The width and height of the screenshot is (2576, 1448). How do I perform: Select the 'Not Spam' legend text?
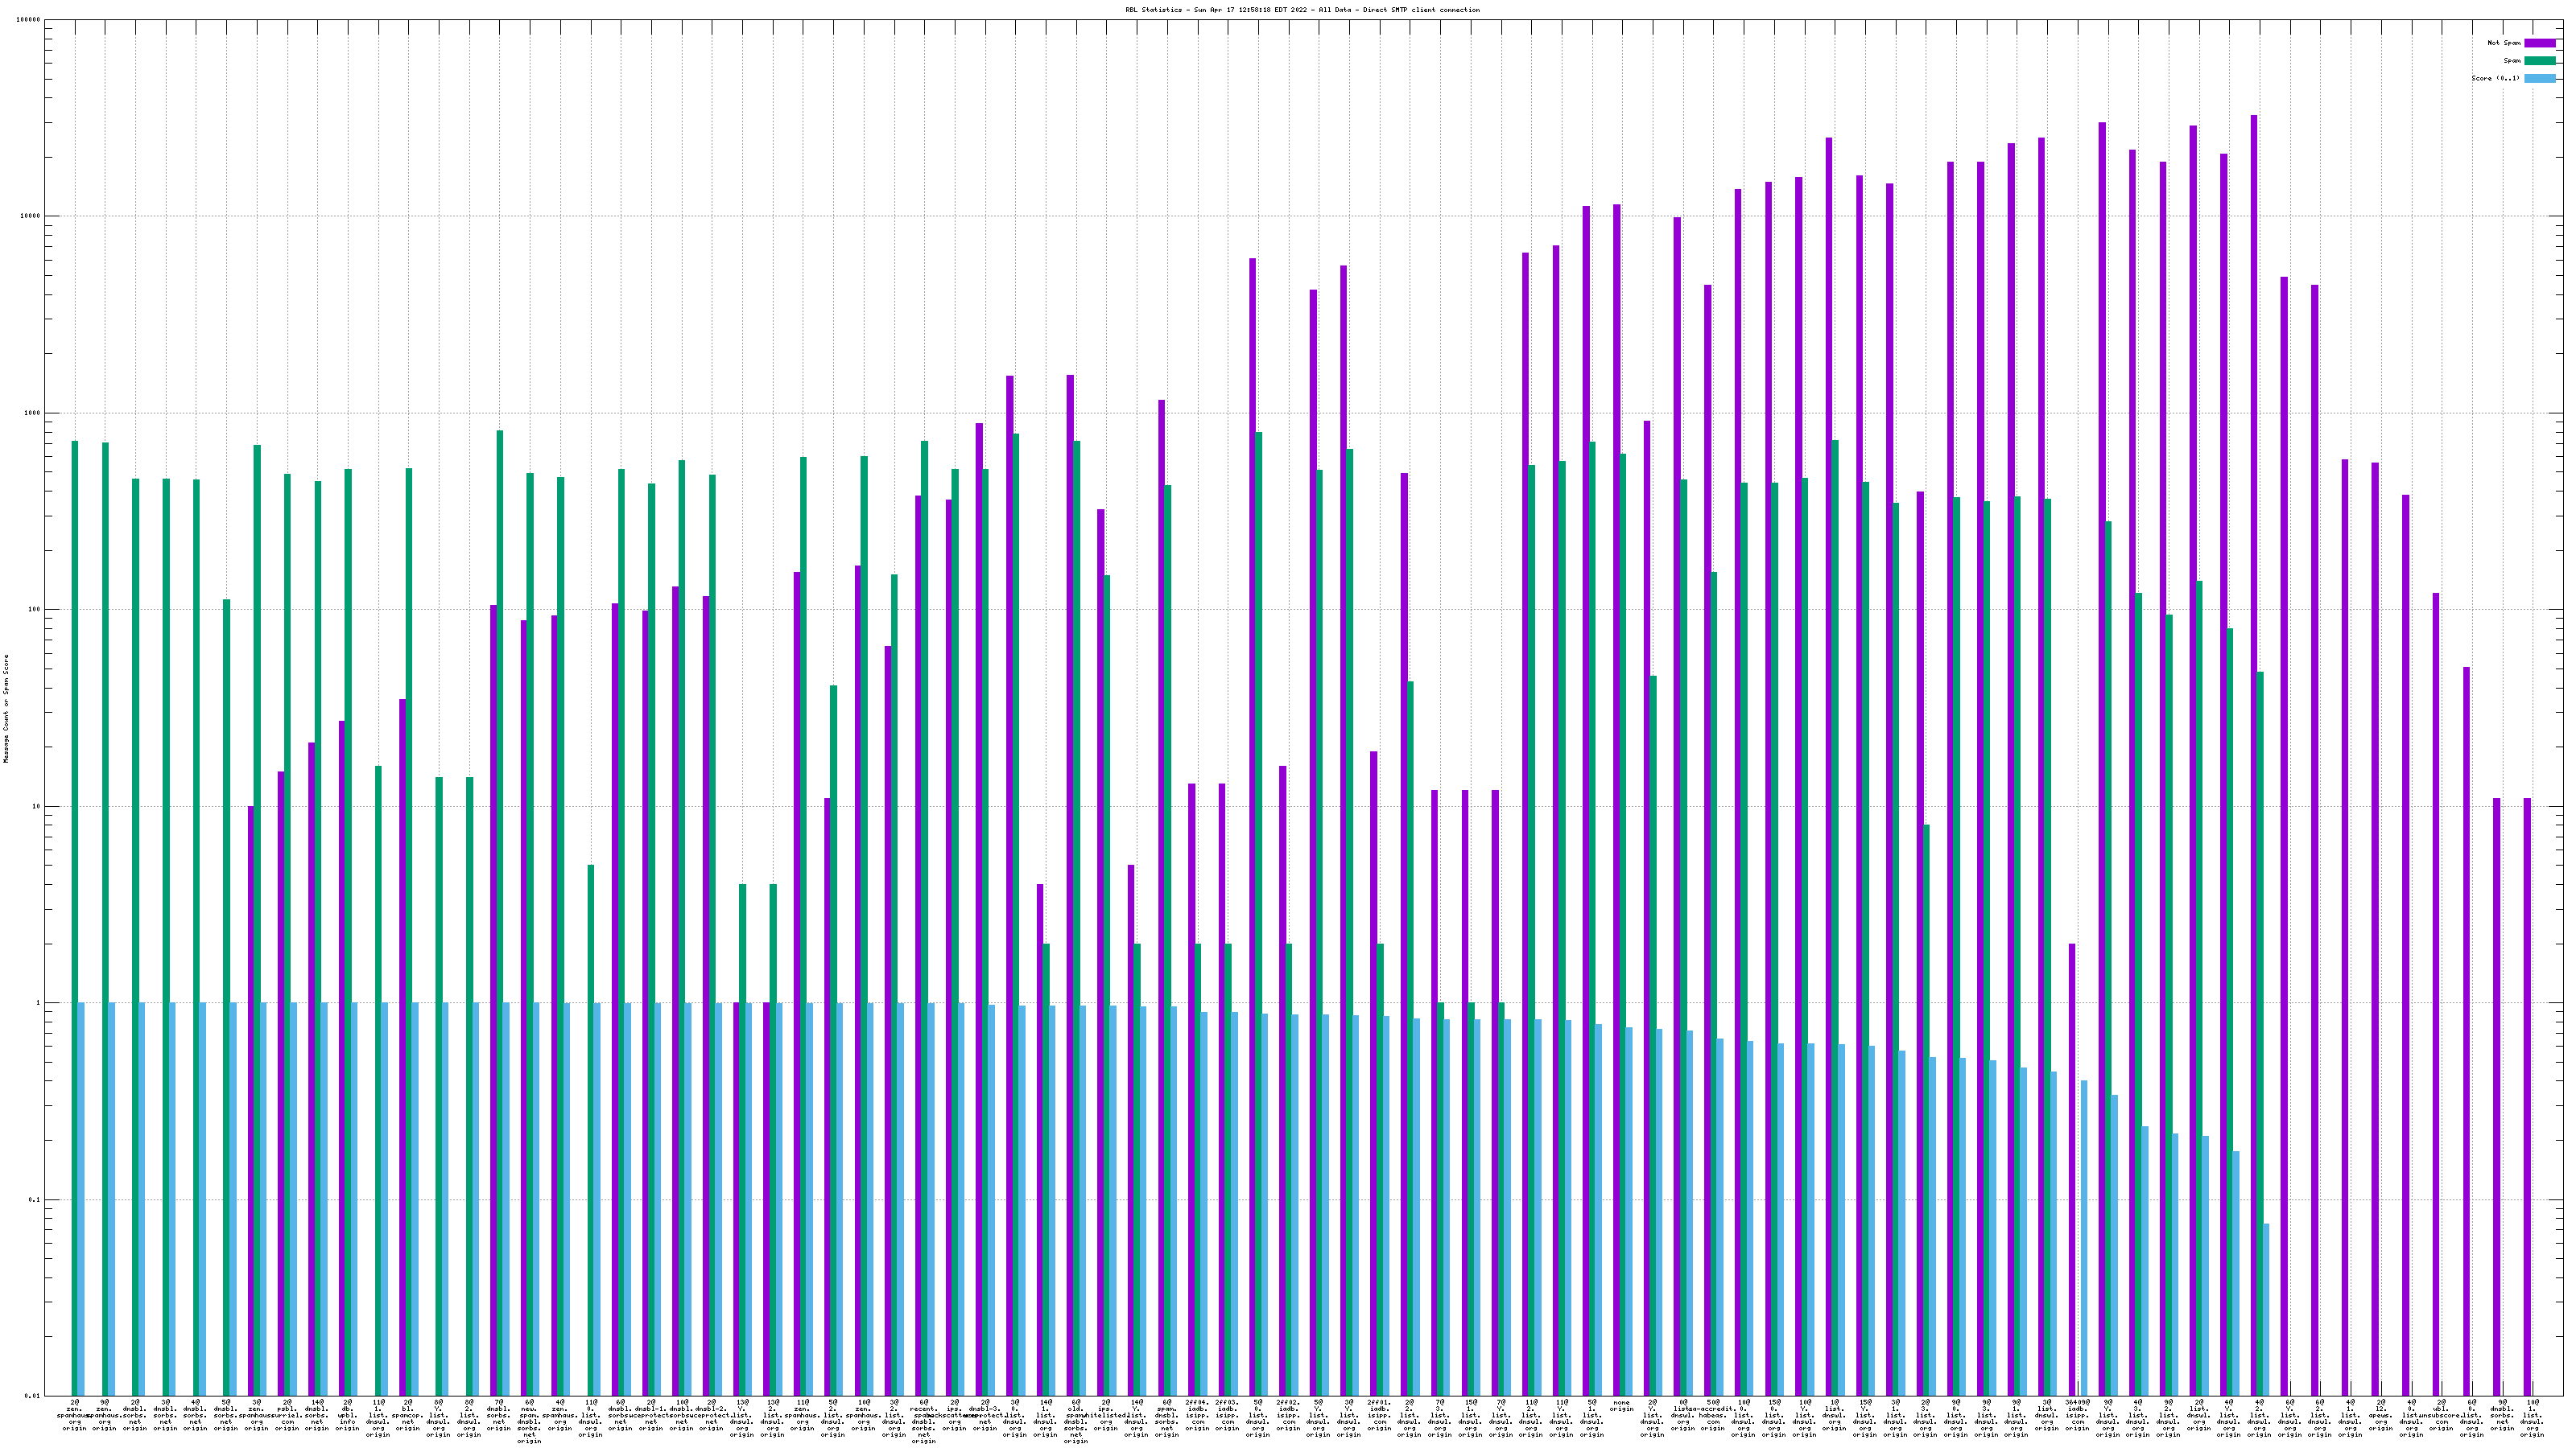click(2504, 43)
